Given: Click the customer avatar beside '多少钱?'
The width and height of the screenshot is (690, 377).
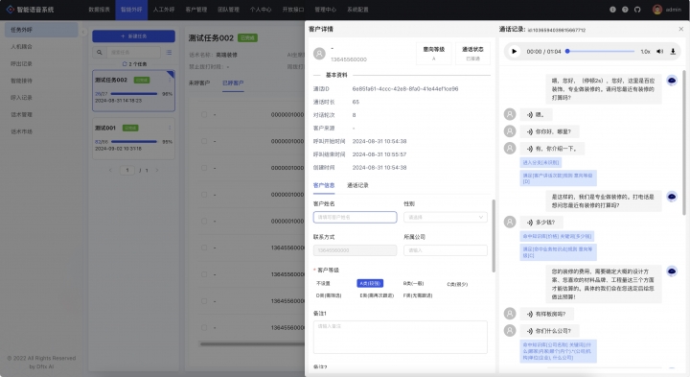Looking at the screenshot, I should [510, 222].
